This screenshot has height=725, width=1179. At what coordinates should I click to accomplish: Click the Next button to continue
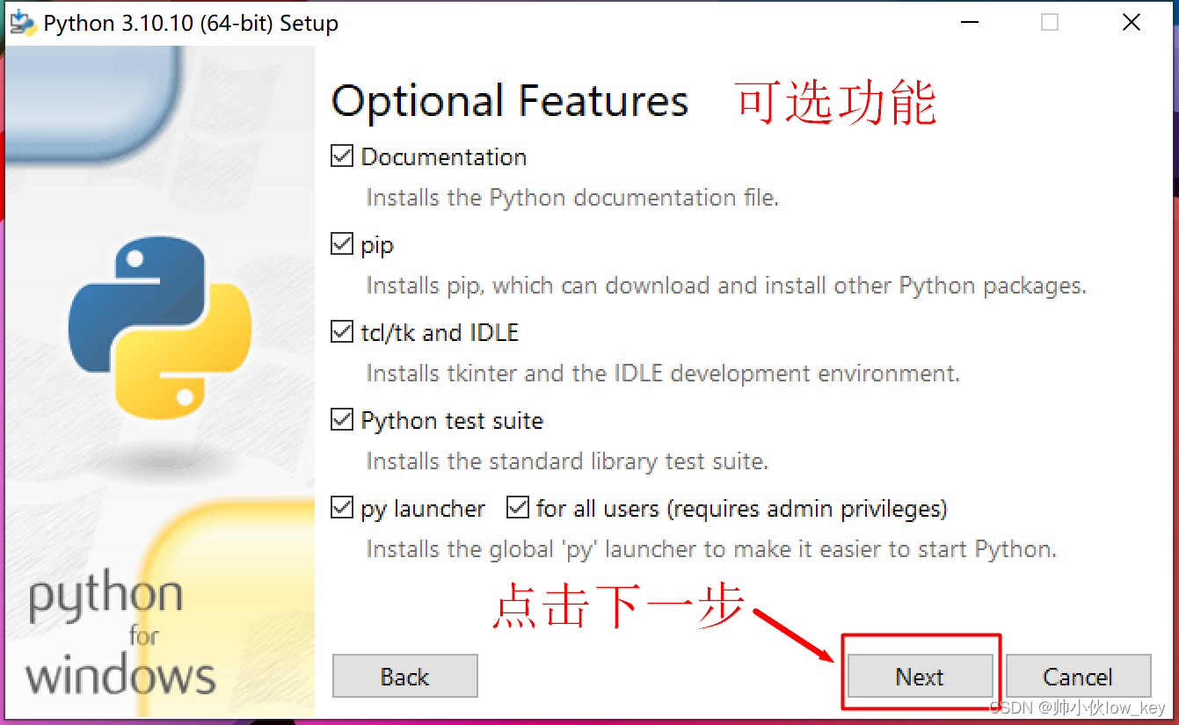[920, 676]
